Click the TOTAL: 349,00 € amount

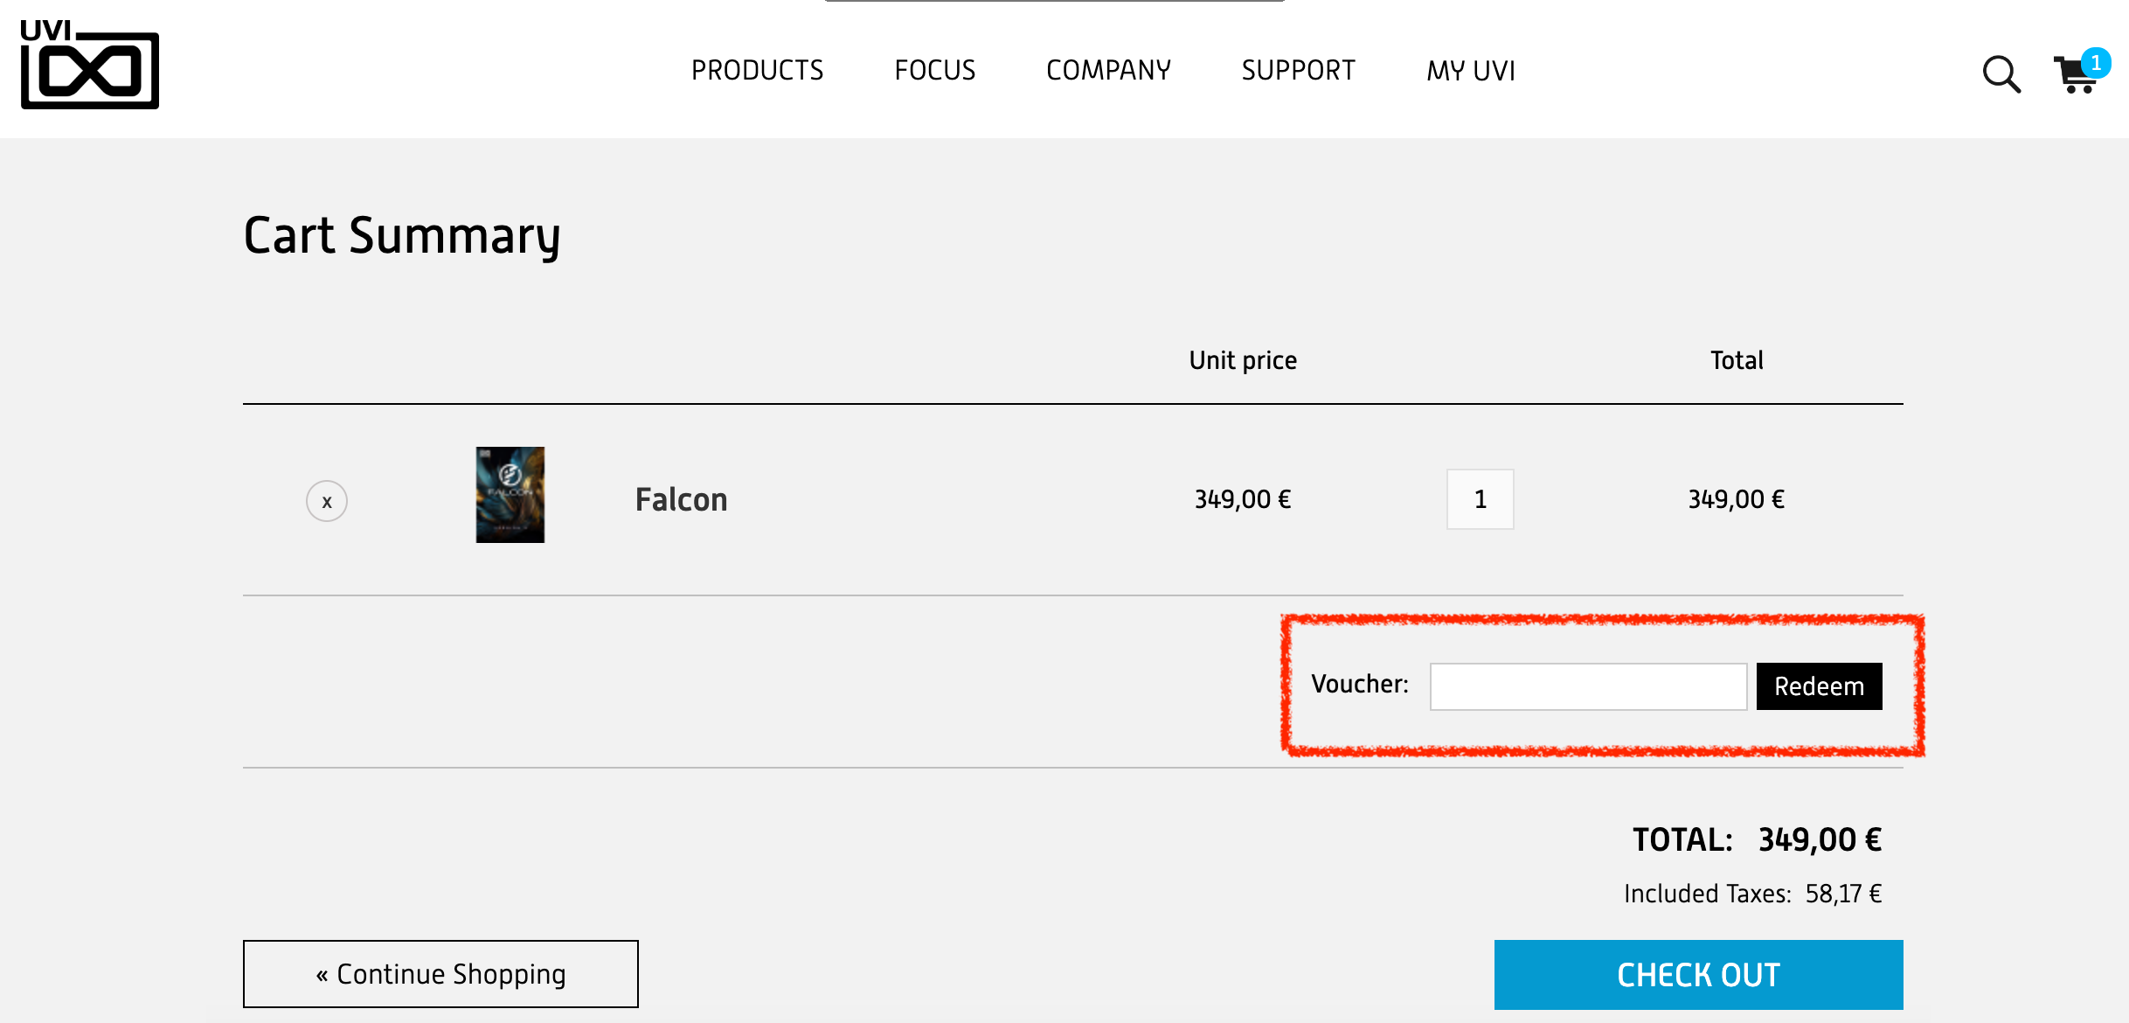(x=1758, y=839)
